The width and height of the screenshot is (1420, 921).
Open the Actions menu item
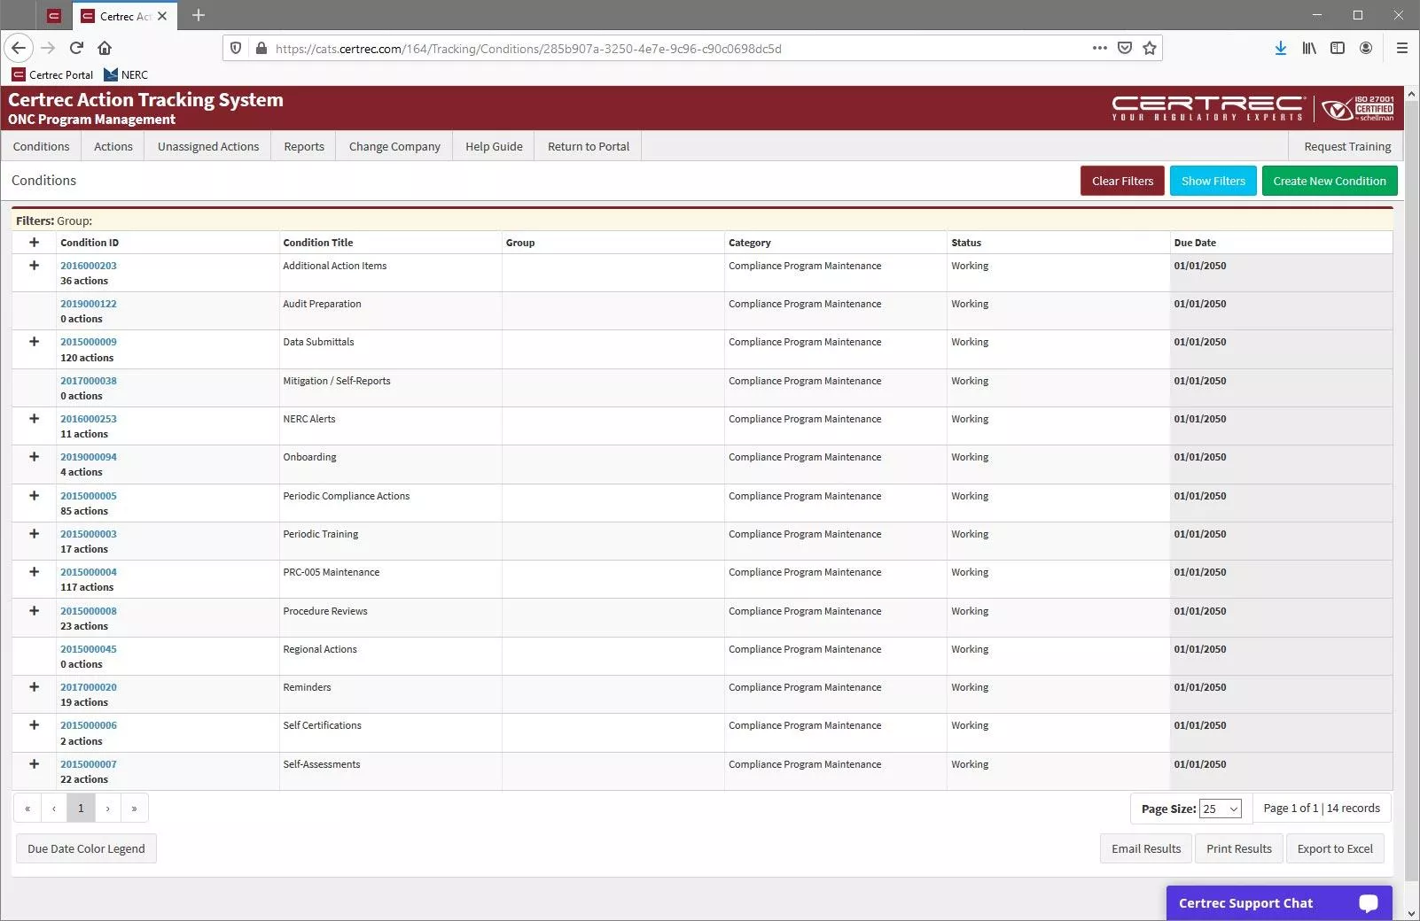coord(113,146)
